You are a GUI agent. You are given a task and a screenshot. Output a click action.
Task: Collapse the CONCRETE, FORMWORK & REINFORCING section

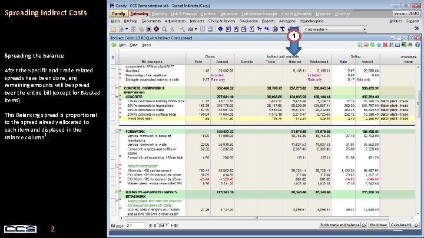coord(117,88)
